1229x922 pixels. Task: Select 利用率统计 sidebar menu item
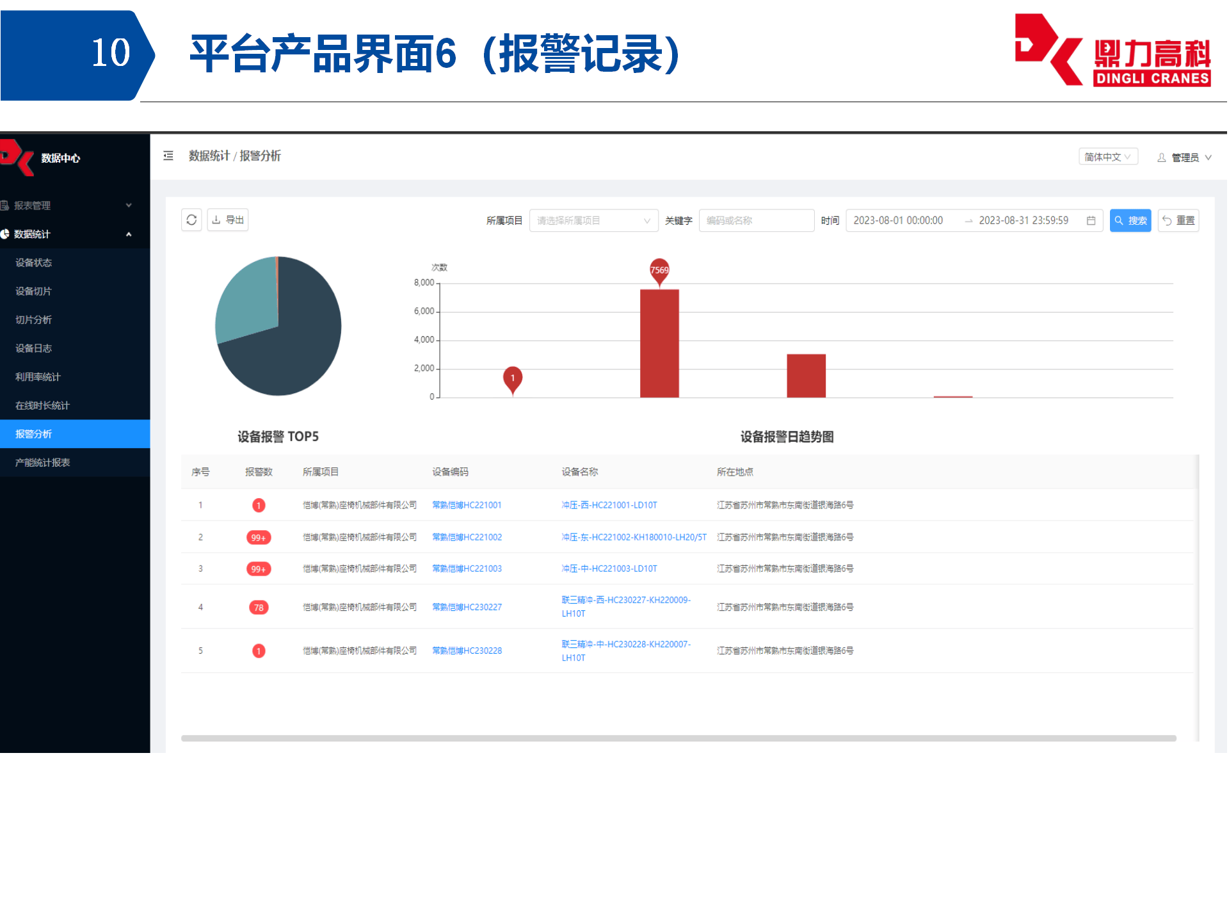tap(38, 377)
